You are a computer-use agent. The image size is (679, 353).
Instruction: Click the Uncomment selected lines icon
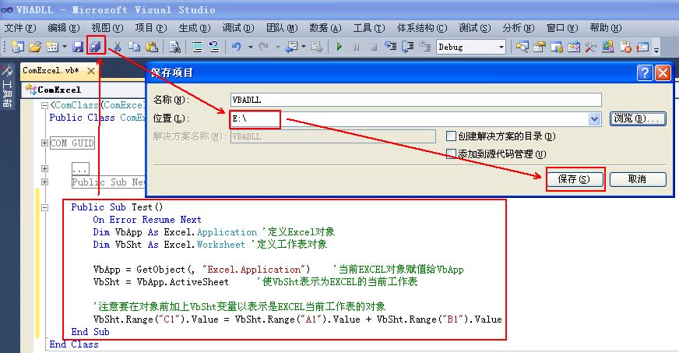click(x=214, y=46)
